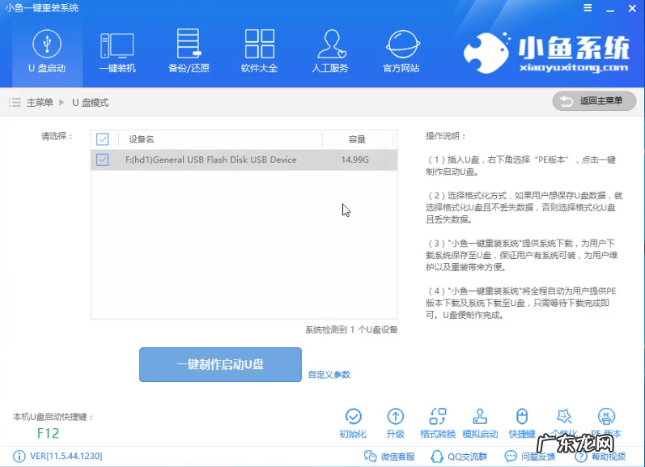This screenshot has height=467, width=645.
Task: Open the U盘启动 tab
Action: click(47, 51)
